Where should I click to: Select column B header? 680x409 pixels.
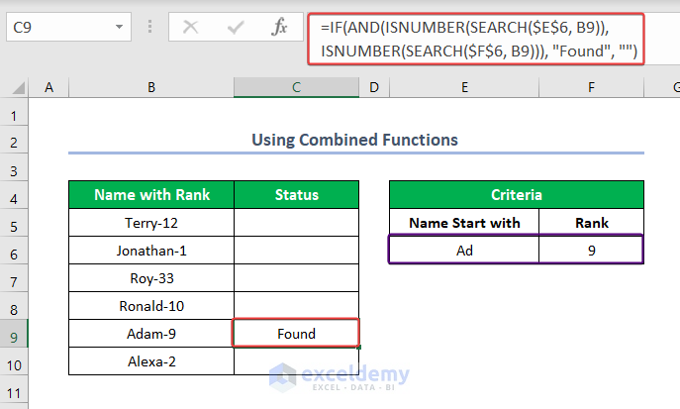pos(151,87)
